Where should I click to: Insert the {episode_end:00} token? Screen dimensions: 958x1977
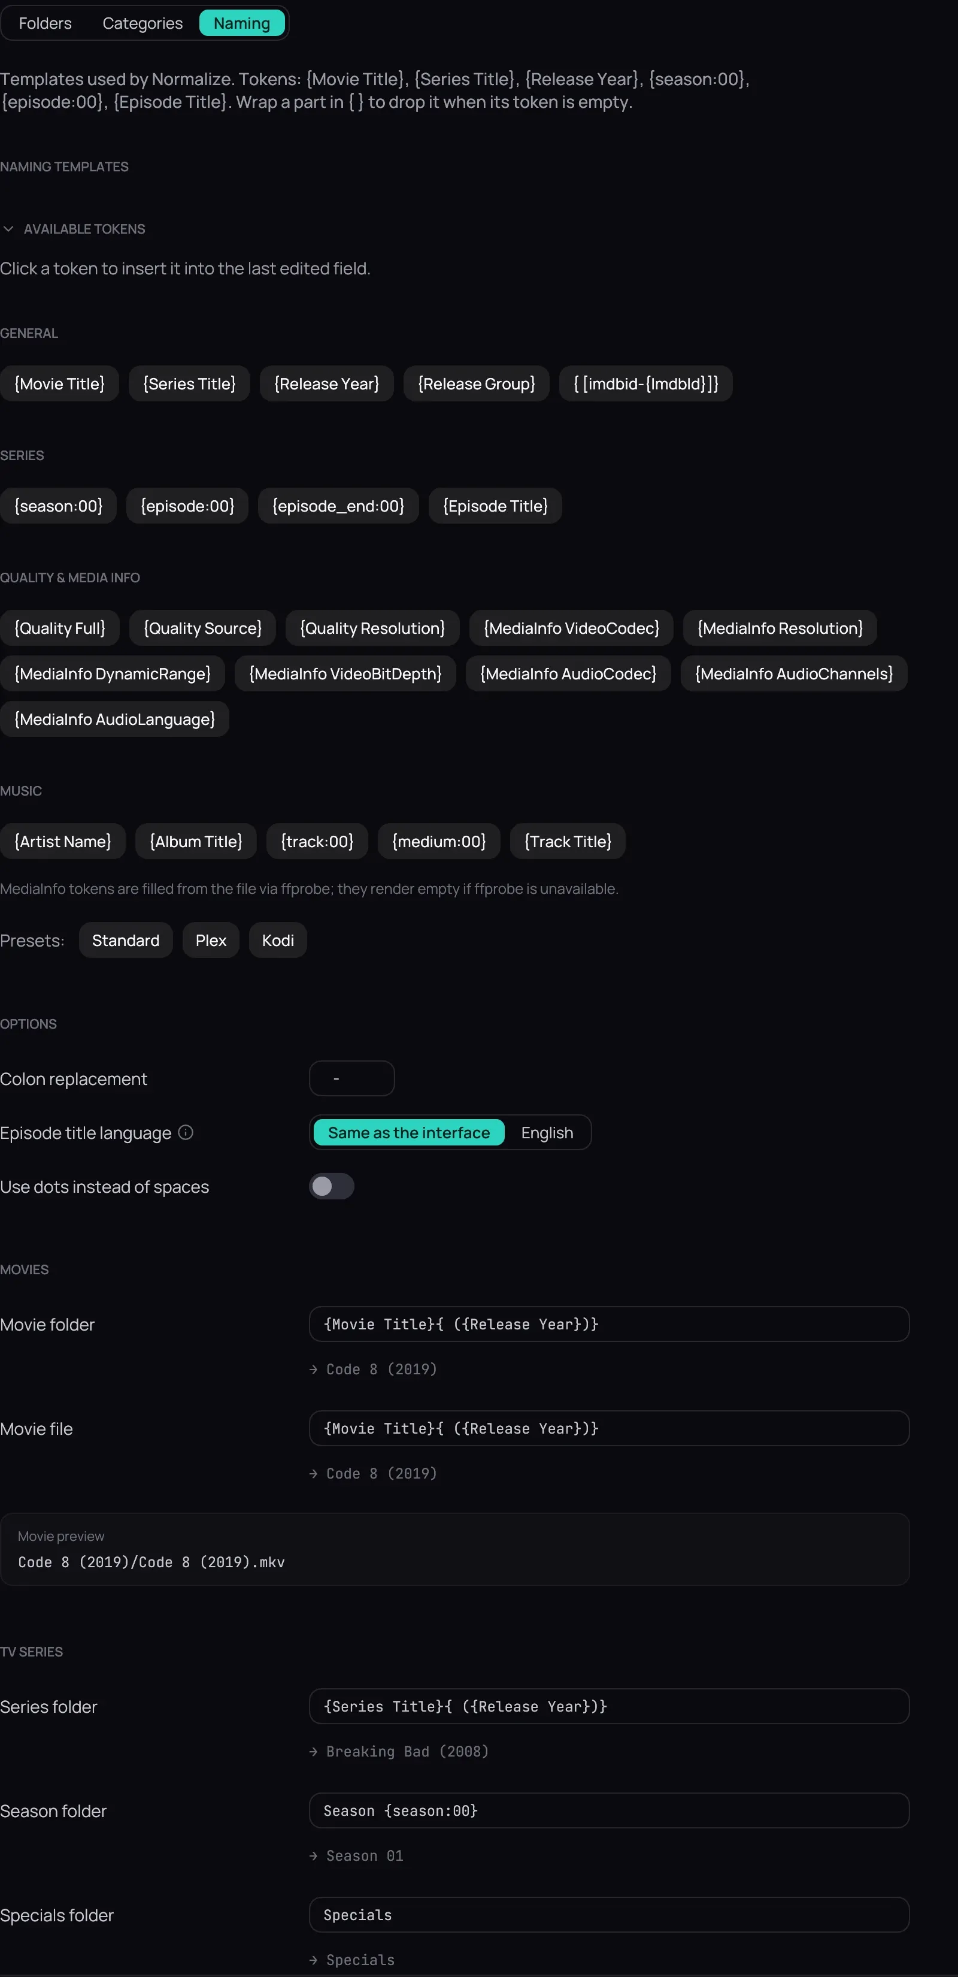338,506
